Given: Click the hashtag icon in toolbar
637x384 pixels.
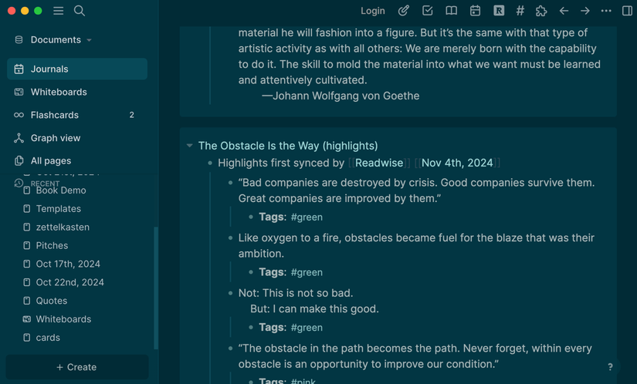Looking at the screenshot, I should pyautogui.click(x=520, y=11).
